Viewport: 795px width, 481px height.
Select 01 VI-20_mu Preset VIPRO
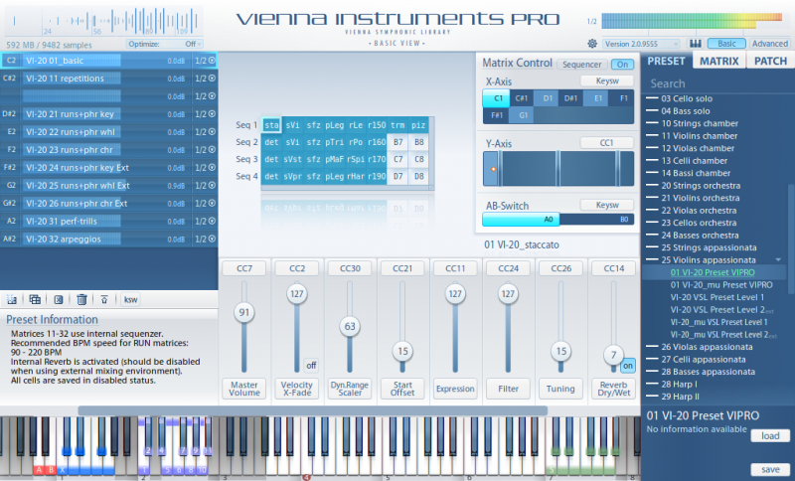pyautogui.click(x=721, y=285)
